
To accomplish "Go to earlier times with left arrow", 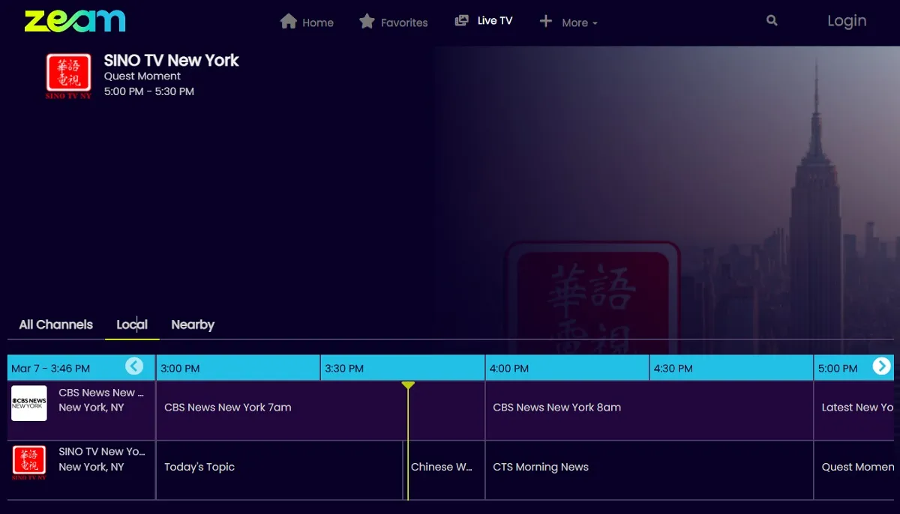I will [134, 366].
